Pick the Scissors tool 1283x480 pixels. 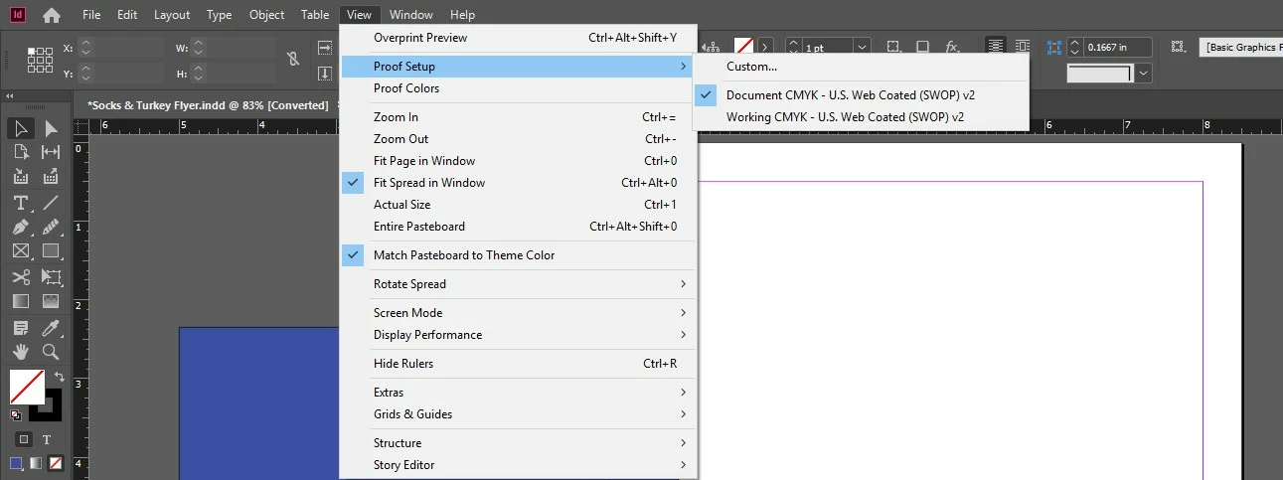pos(20,277)
